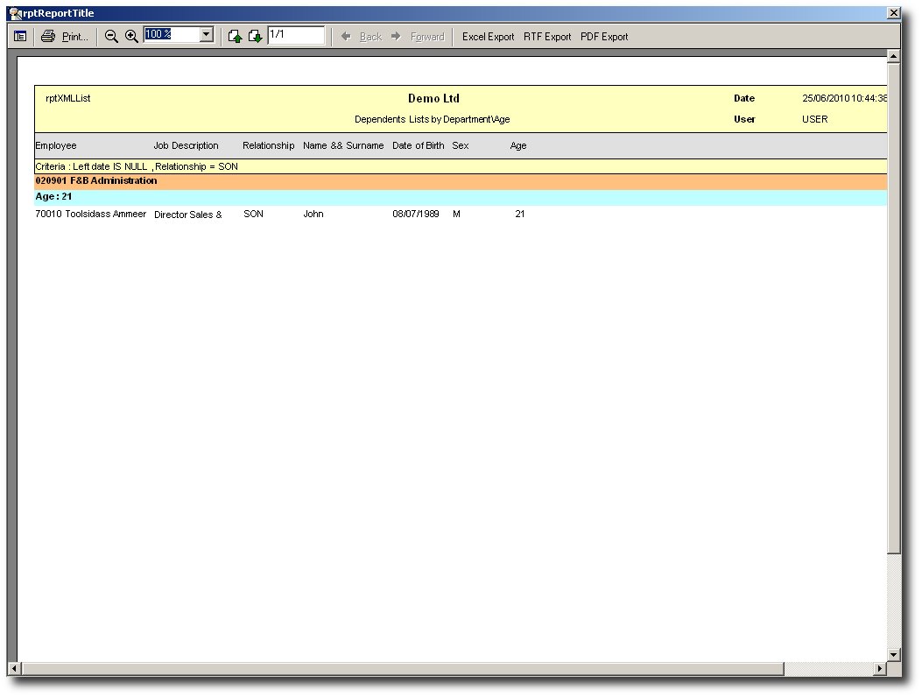Image resolution: width=922 pixels, height=697 pixels.
Task: Open the zoom percentage dropdown arrow
Action: pos(207,35)
